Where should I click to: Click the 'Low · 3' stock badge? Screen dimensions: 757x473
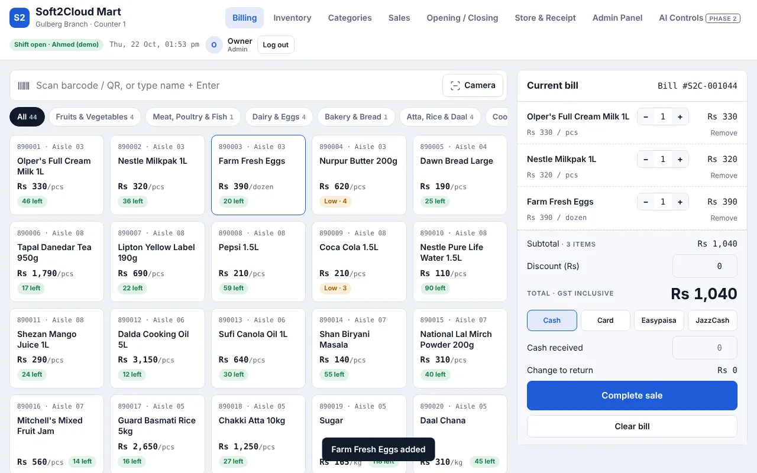pos(335,289)
